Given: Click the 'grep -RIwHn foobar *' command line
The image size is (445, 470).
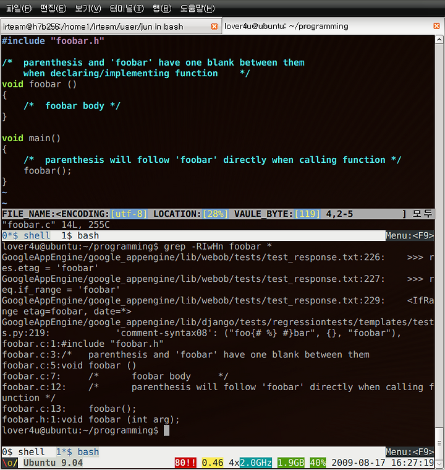Looking at the screenshot, I should [x=218, y=246].
